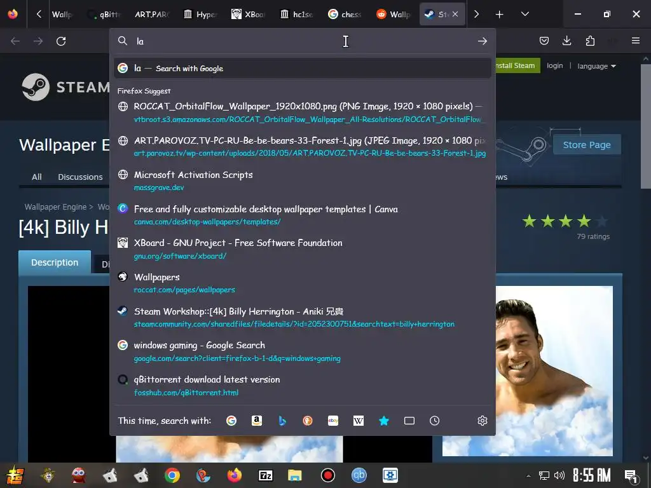Open the Firefox application menu
Screen dimensions: 651x488
tap(636, 41)
